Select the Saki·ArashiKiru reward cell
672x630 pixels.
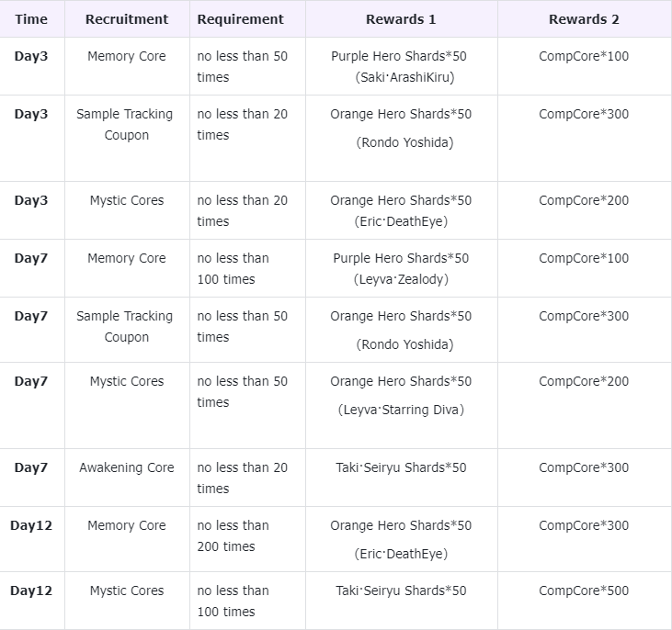(x=401, y=66)
